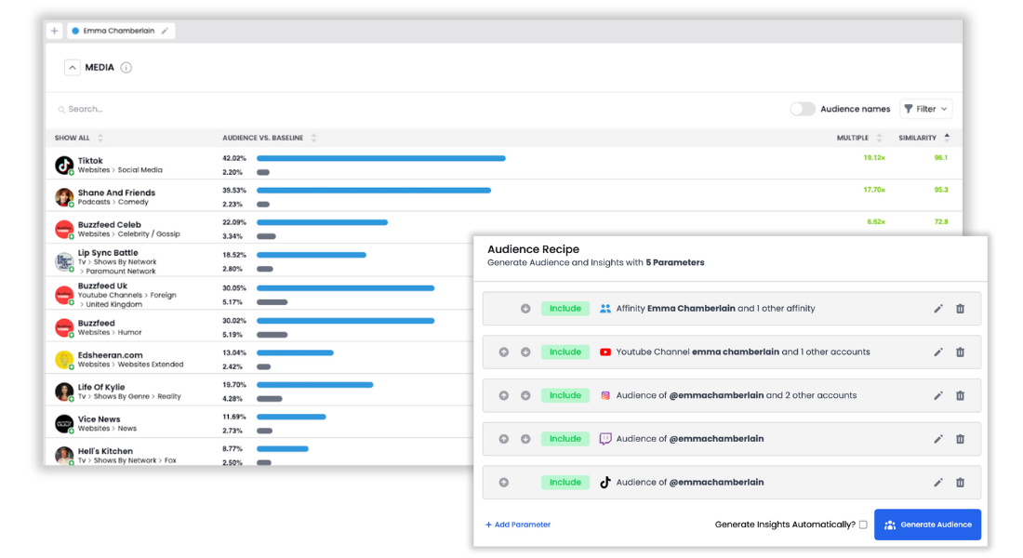Click the Vice News logo
Image resolution: width=1023 pixels, height=558 pixels.
64,423
